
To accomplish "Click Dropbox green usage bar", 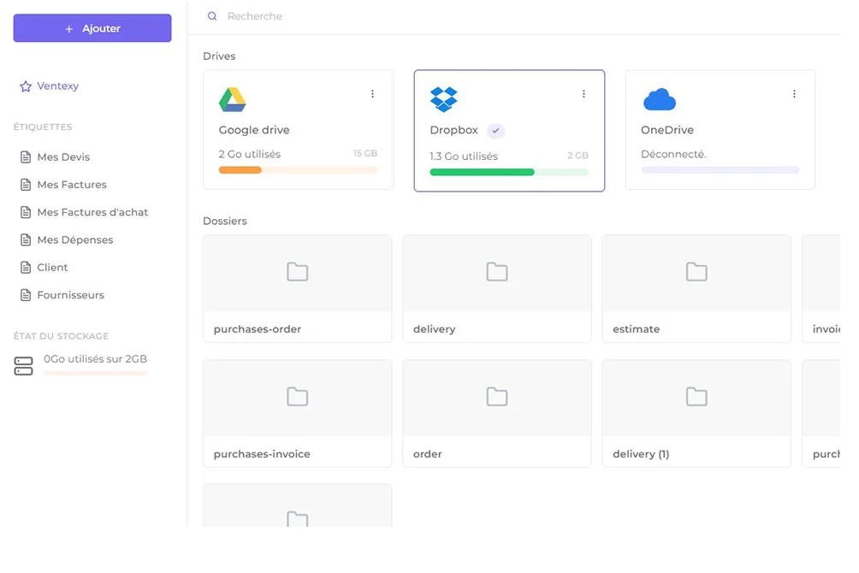I will (x=509, y=172).
